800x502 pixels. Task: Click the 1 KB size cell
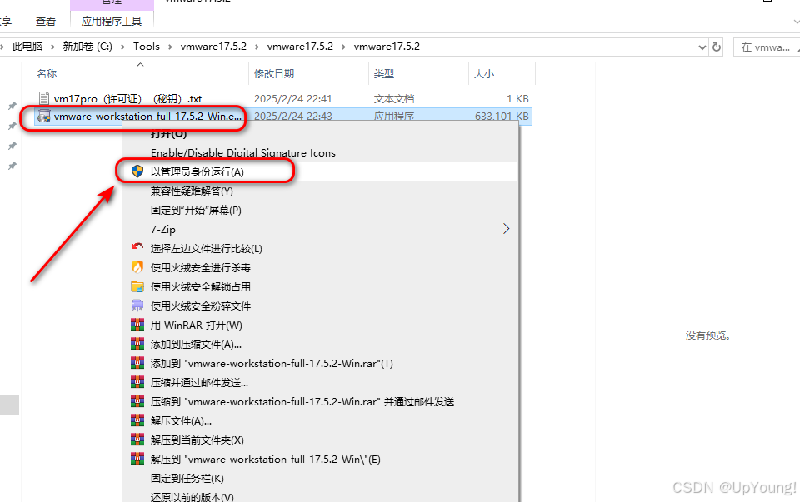pos(517,98)
